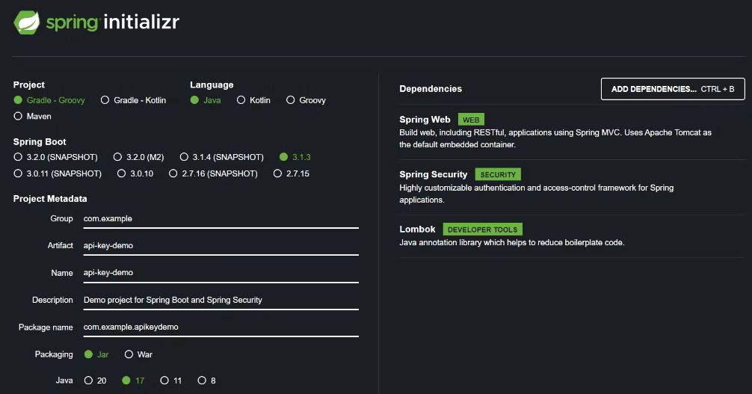Pick Java version 8
This screenshot has height=394, width=752.
[207, 380]
